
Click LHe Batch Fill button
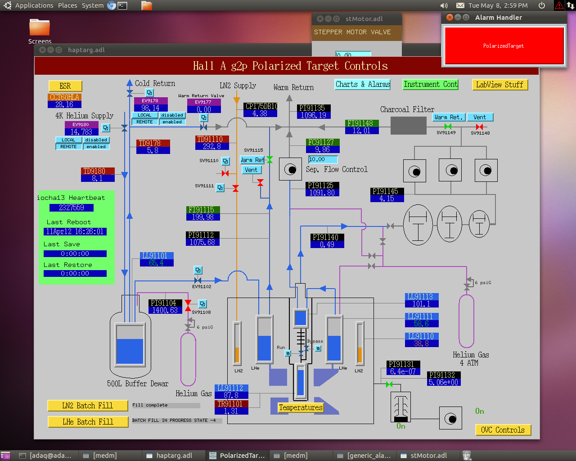click(x=88, y=422)
